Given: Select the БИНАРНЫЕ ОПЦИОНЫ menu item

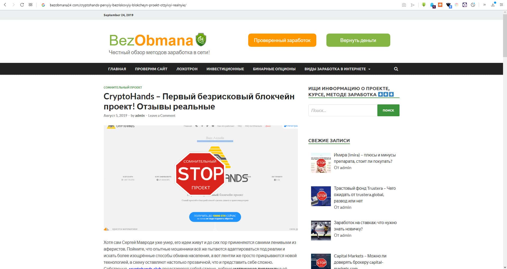Looking at the screenshot, I should point(274,69).
